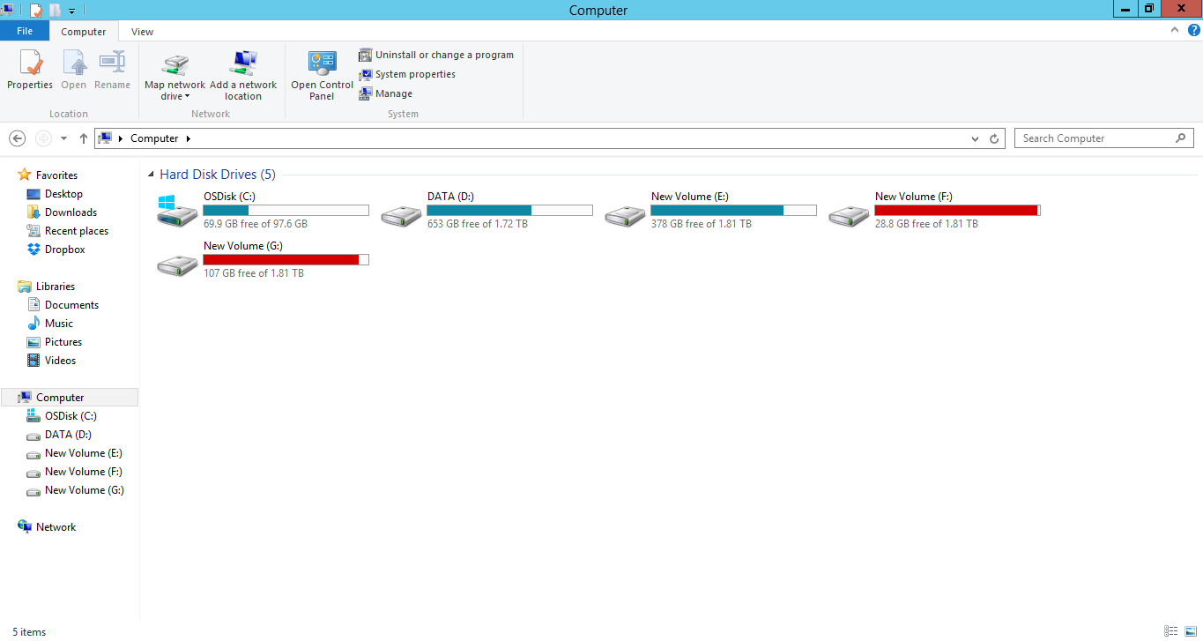This screenshot has height=641, width=1203.
Task: Click Manage in System group
Action: point(386,93)
